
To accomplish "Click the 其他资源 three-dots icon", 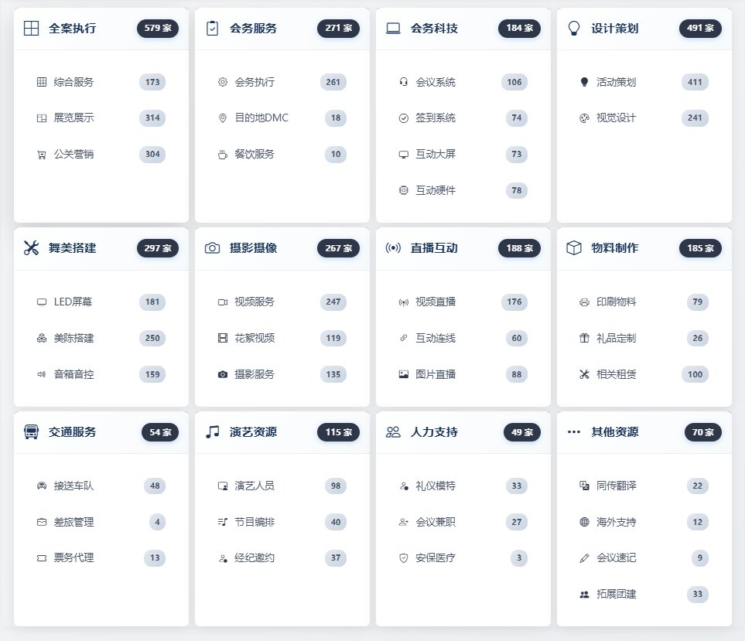I will 574,432.
